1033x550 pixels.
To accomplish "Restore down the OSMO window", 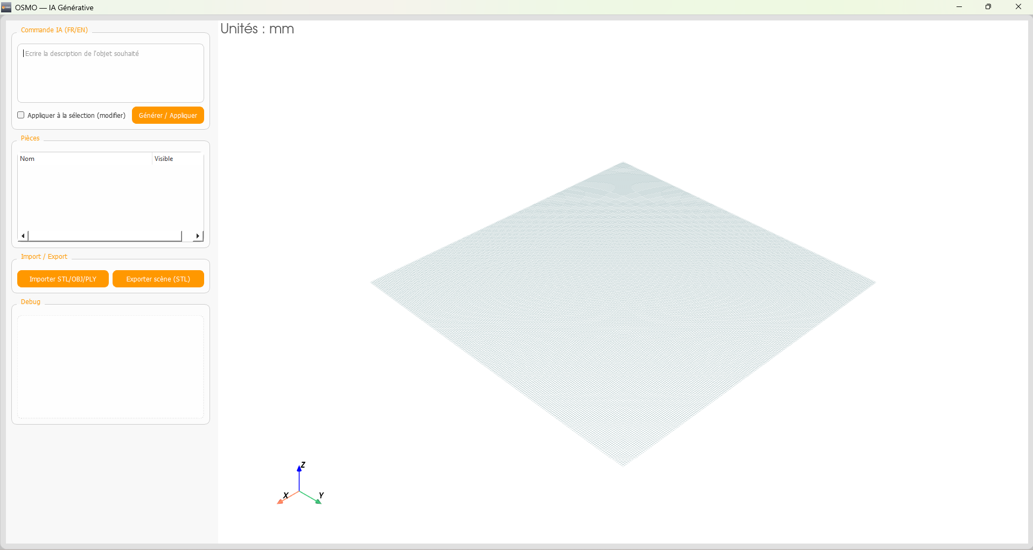I will [x=988, y=7].
